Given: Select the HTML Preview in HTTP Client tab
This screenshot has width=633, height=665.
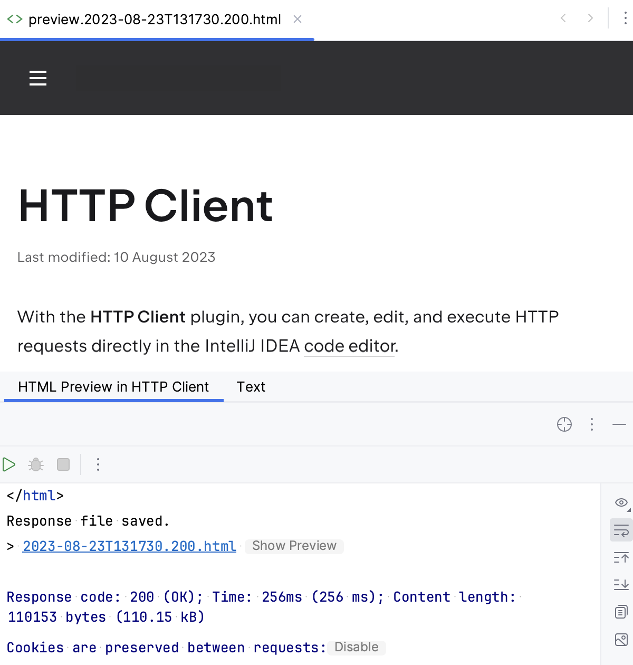Looking at the screenshot, I should (113, 387).
